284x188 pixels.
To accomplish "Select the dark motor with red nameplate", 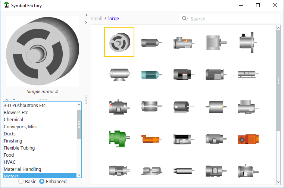I will [184, 75].
